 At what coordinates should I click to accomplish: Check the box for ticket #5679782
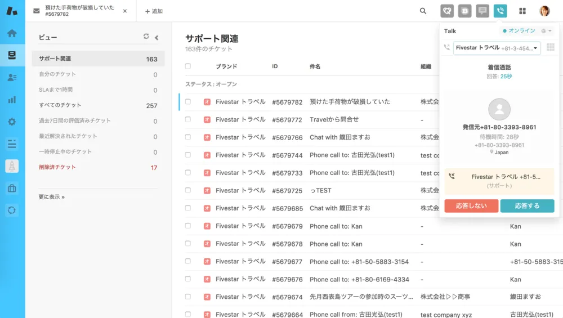pyautogui.click(x=188, y=102)
